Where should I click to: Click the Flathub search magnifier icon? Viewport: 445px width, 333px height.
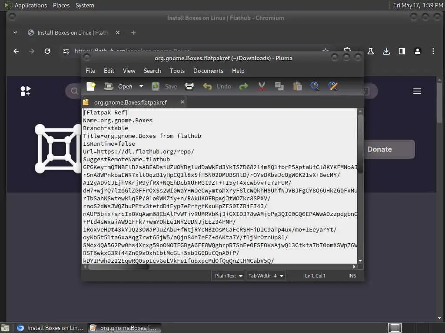click(x=74, y=91)
